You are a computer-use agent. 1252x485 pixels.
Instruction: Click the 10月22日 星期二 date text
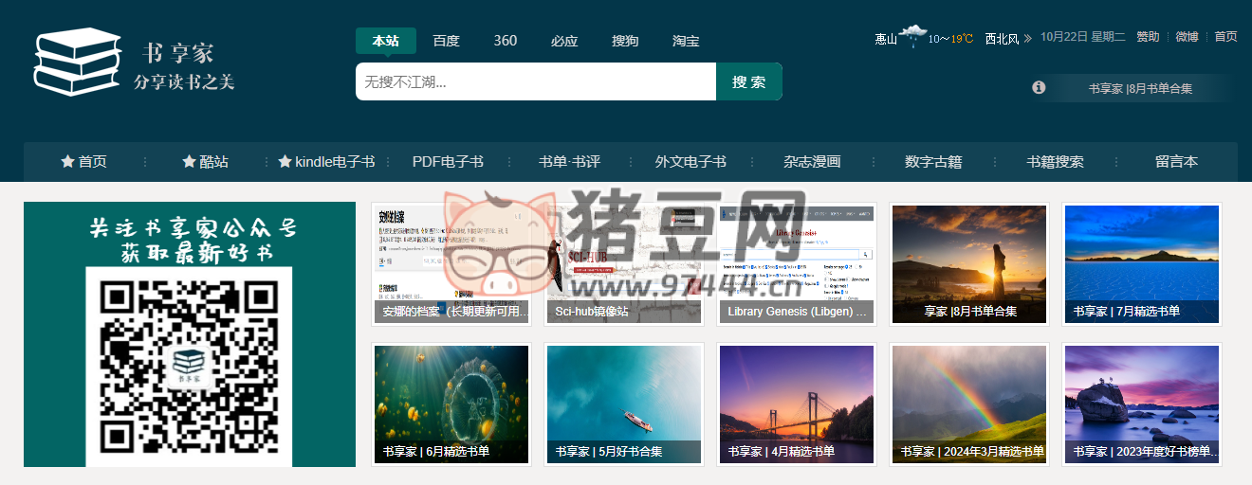point(1082,37)
